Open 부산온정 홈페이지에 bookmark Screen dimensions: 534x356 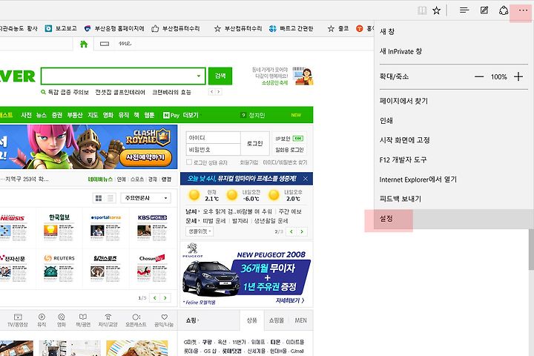click(x=114, y=29)
